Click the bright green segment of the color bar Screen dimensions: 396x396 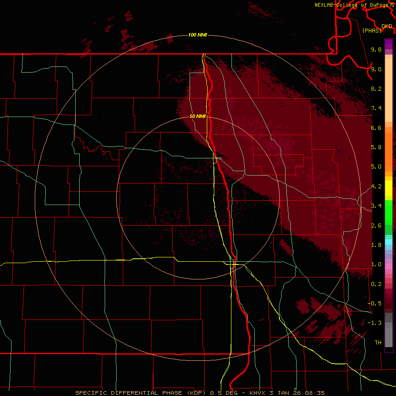click(389, 212)
